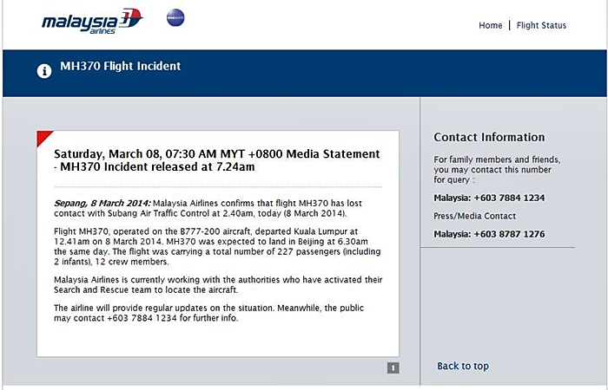
Task: Click the oneworld alliance badge
Action: [175, 17]
